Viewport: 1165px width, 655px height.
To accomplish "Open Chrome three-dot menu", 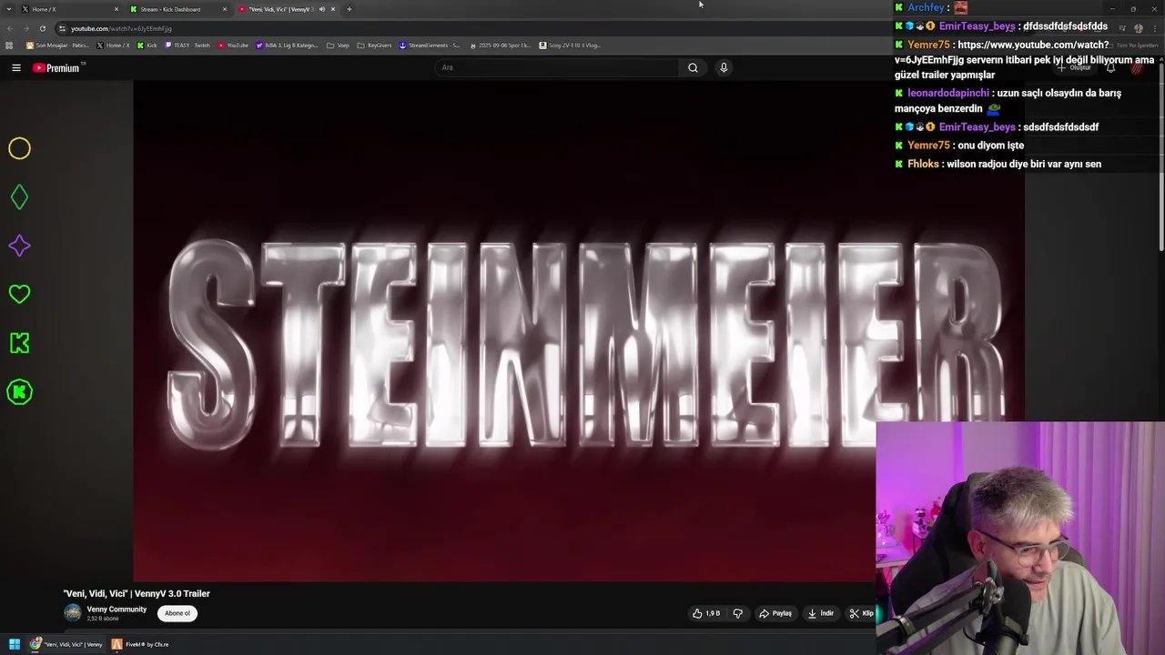I will pyautogui.click(x=1154, y=28).
